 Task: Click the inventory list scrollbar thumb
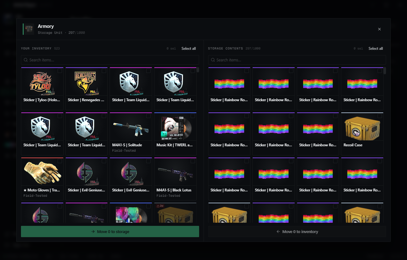point(198,70)
